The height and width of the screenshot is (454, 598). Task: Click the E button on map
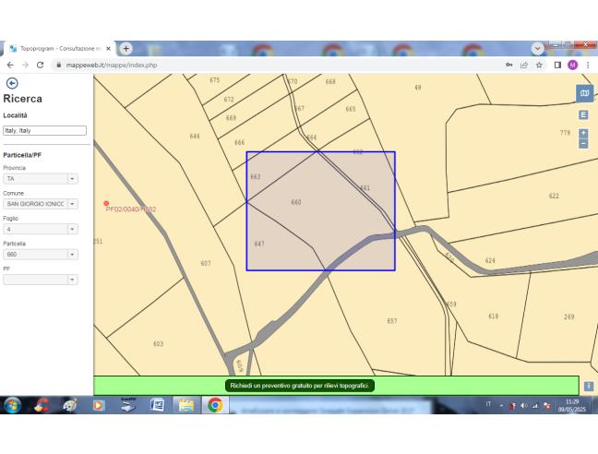[x=583, y=114]
